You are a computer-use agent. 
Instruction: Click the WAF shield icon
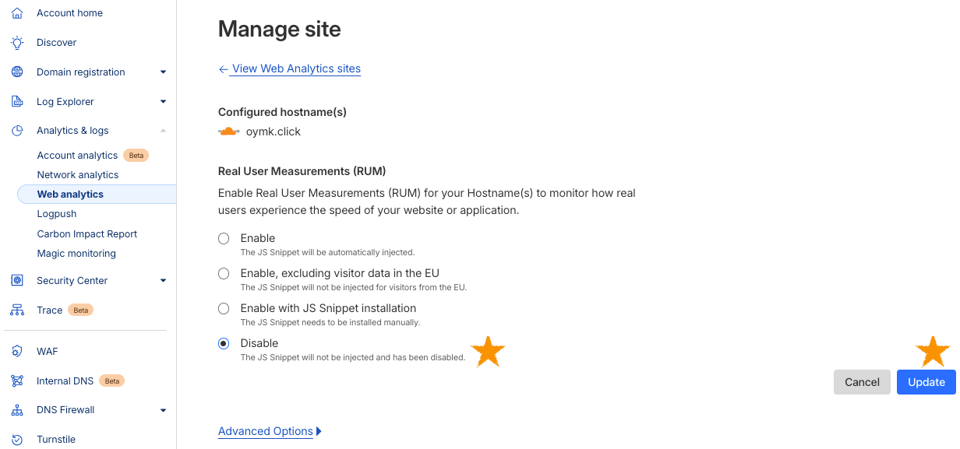pyautogui.click(x=17, y=352)
